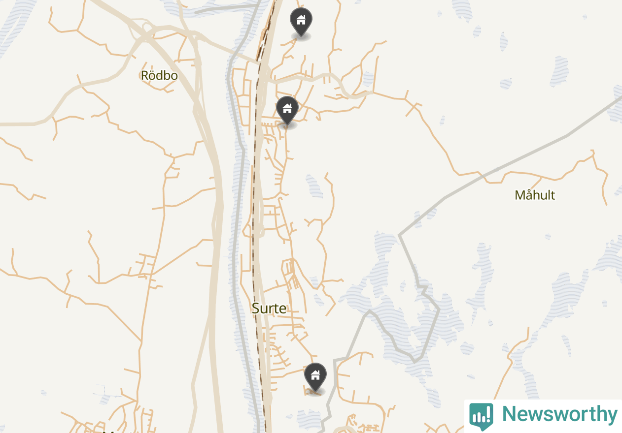Click the Surte town label
This screenshot has height=433, width=622.
coord(269,308)
